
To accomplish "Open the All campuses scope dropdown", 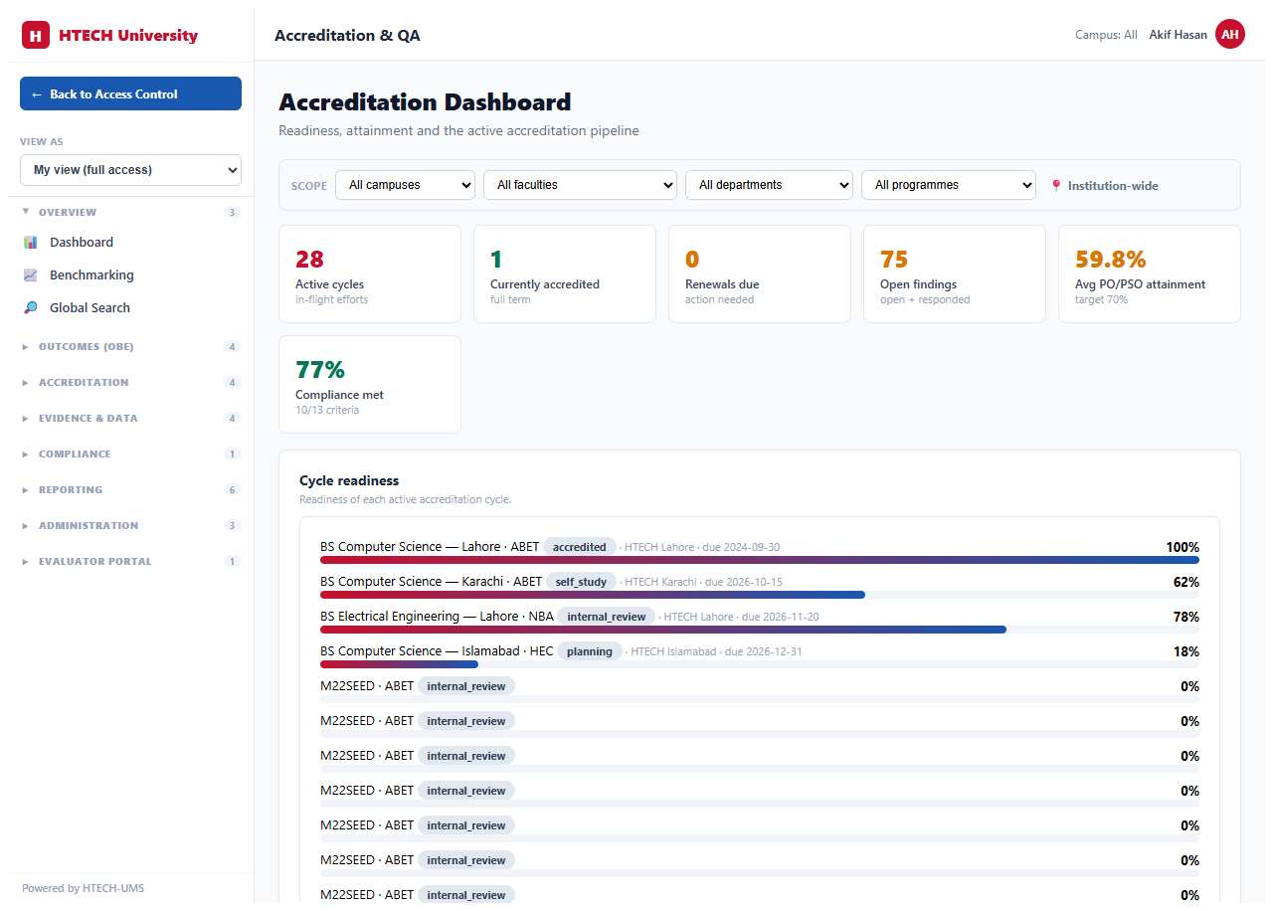I will [x=405, y=185].
